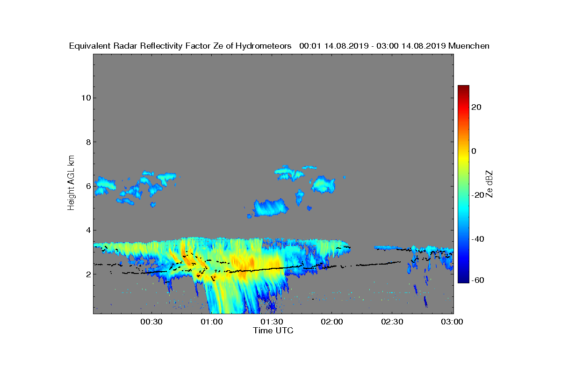Image resolution: width=561 pixels, height=374 pixels.
Task: Click the colorbar value 0
Action: [x=475, y=151]
